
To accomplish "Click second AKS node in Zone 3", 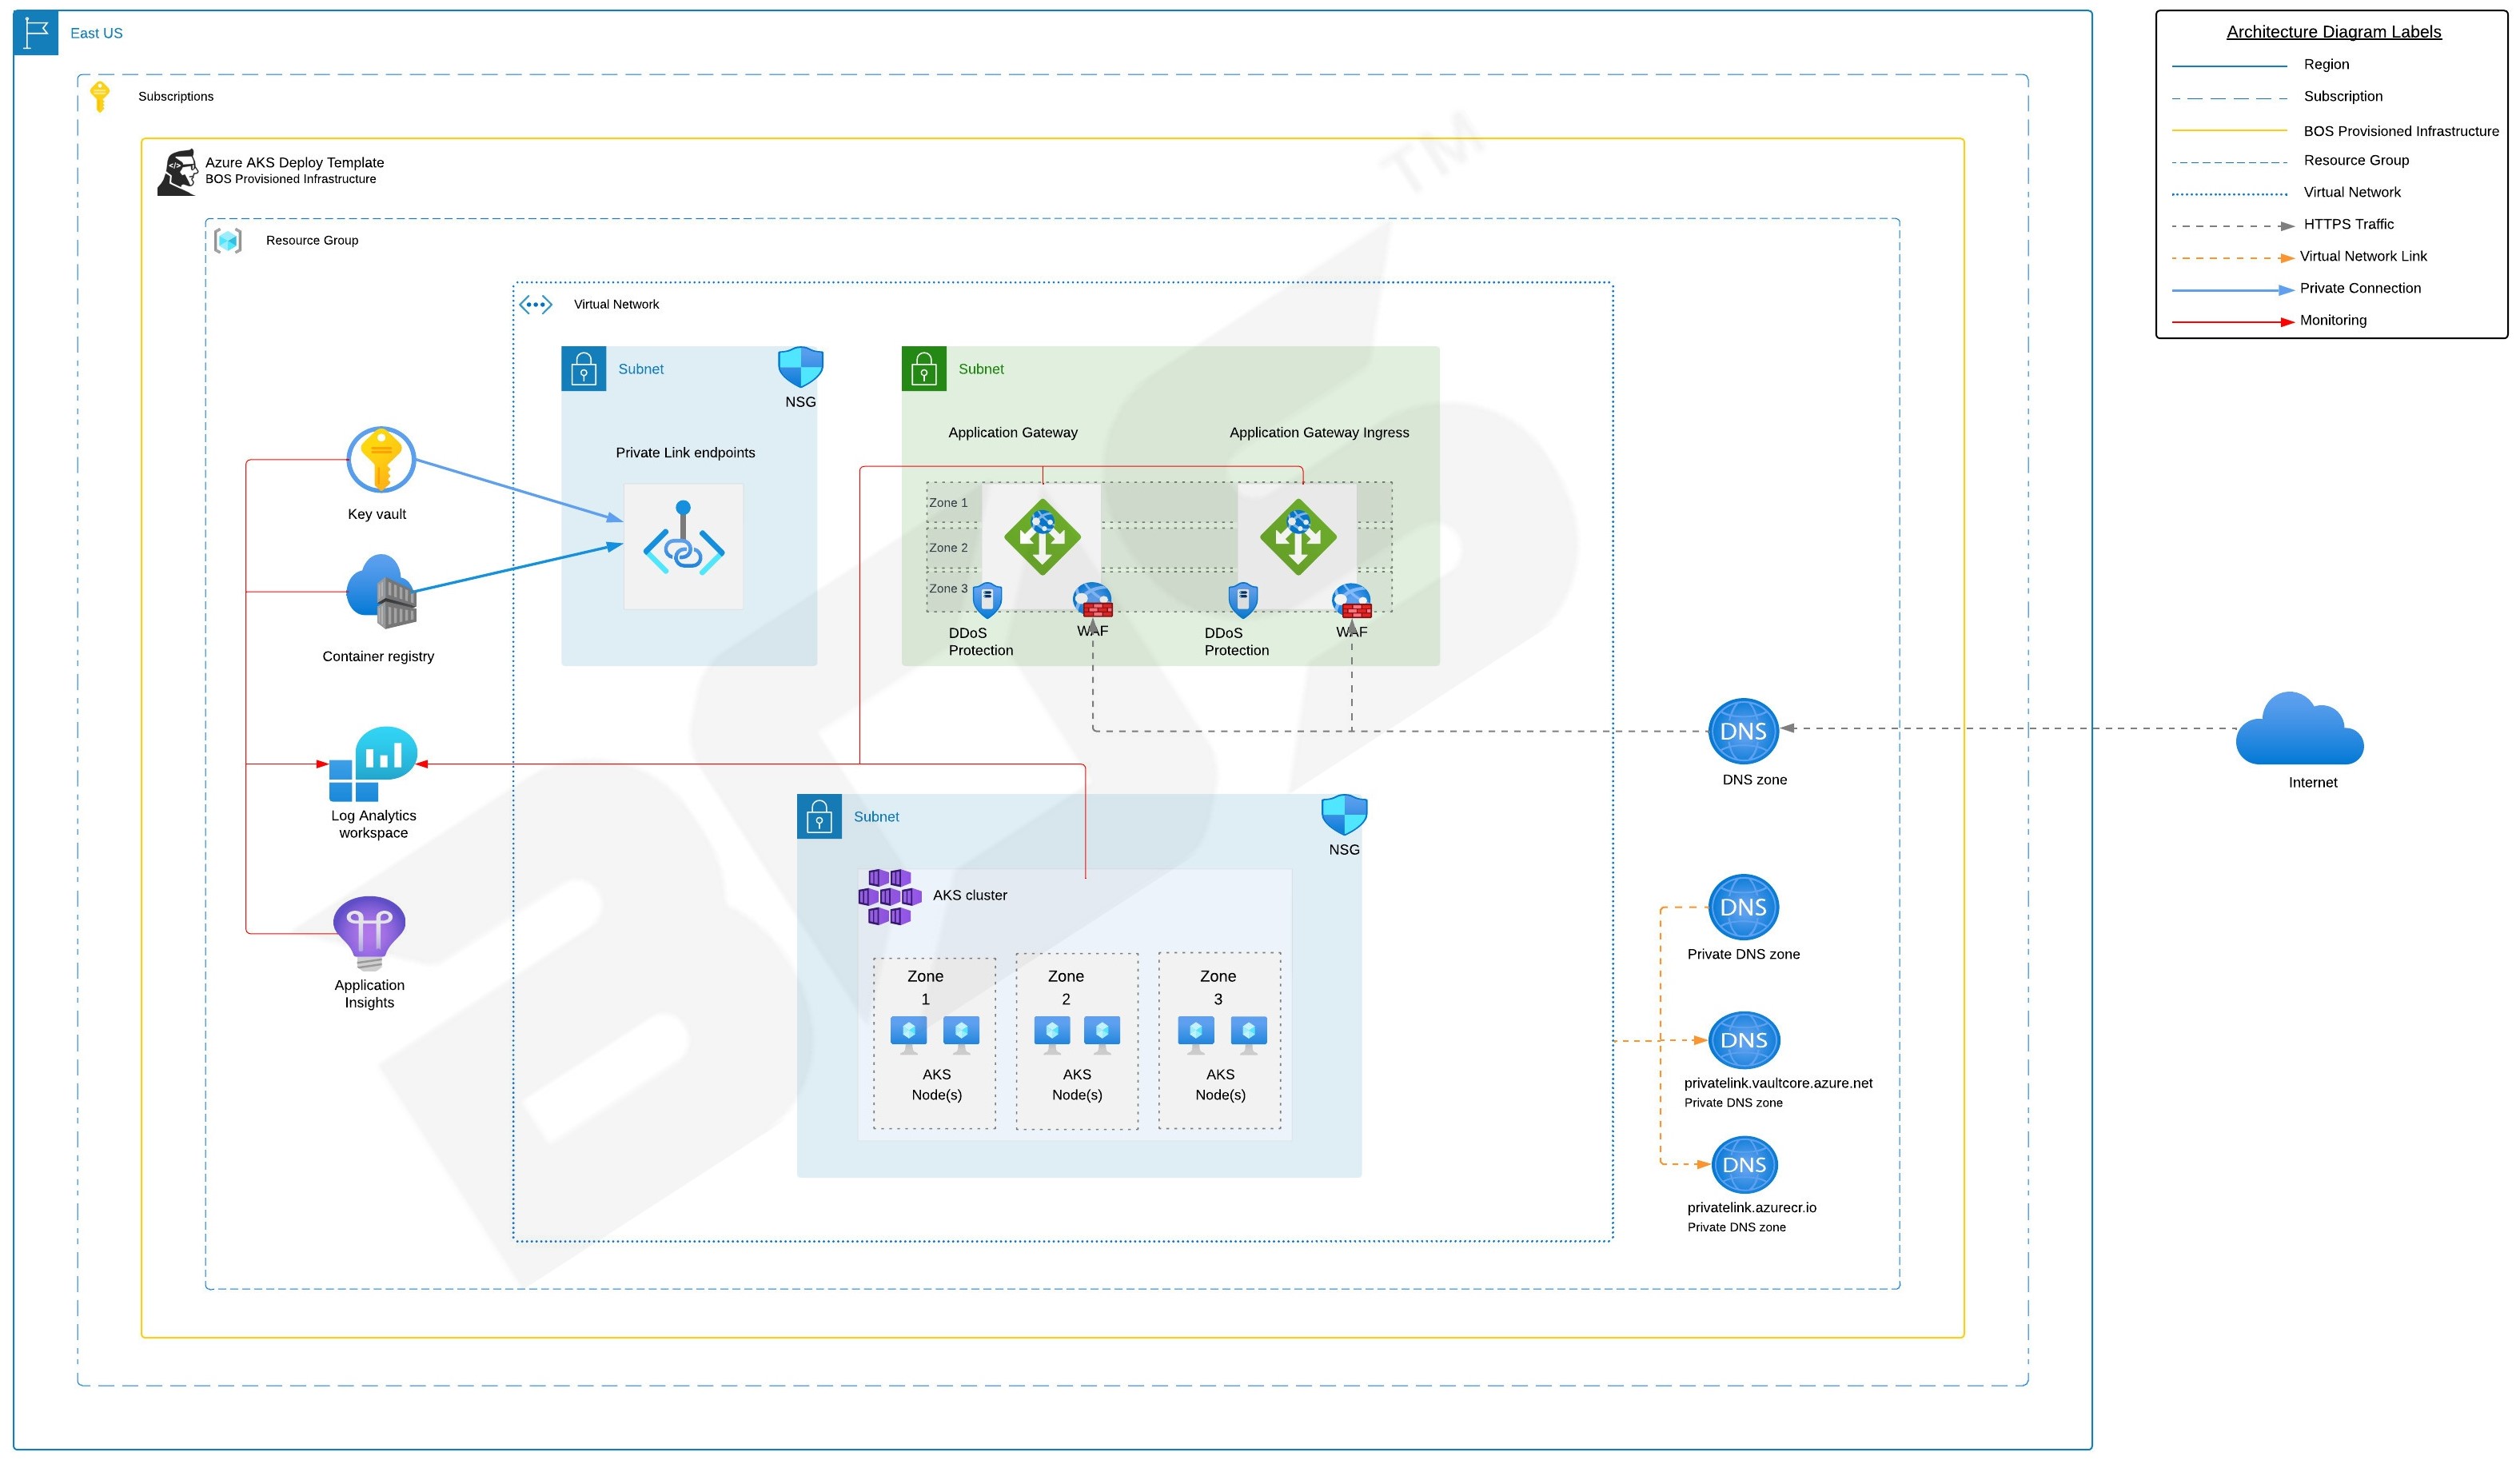I will [x=1249, y=1035].
